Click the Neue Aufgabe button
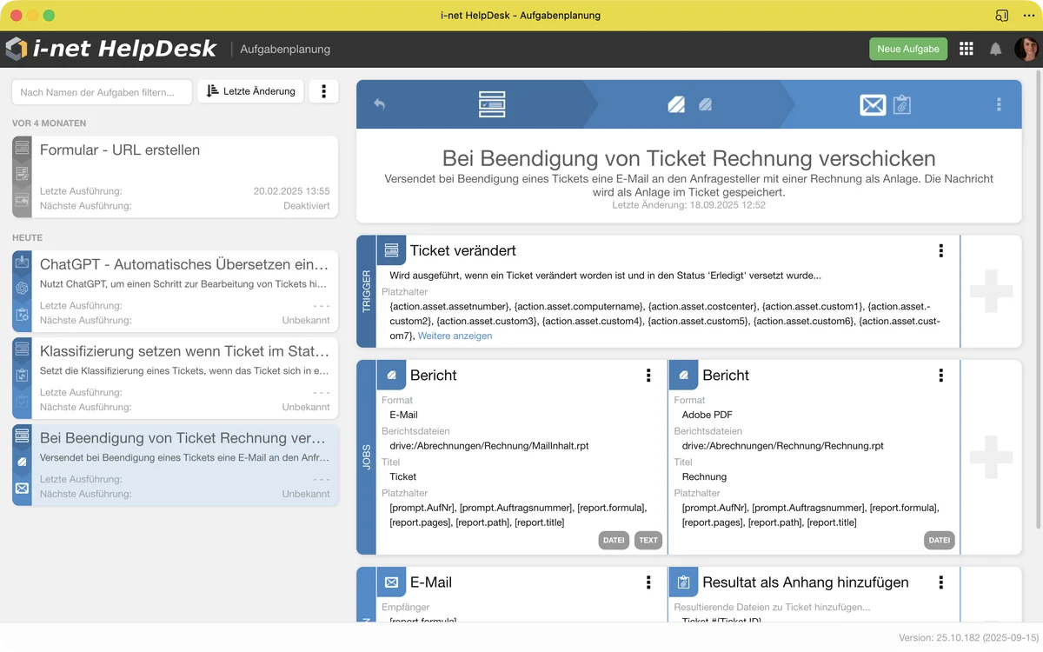This screenshot has height=652, width=1043. pos(907,49)
